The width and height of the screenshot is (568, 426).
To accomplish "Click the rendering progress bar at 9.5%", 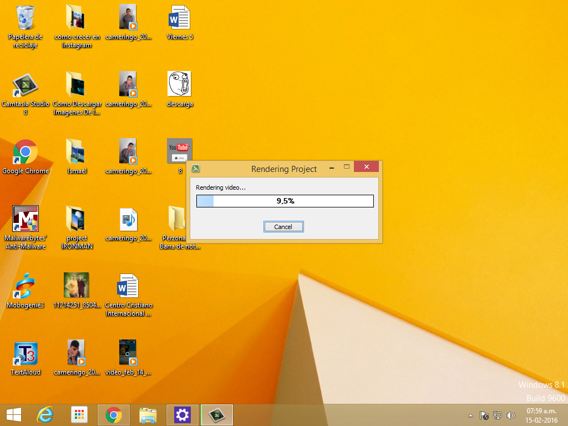I will click(285, 201).
